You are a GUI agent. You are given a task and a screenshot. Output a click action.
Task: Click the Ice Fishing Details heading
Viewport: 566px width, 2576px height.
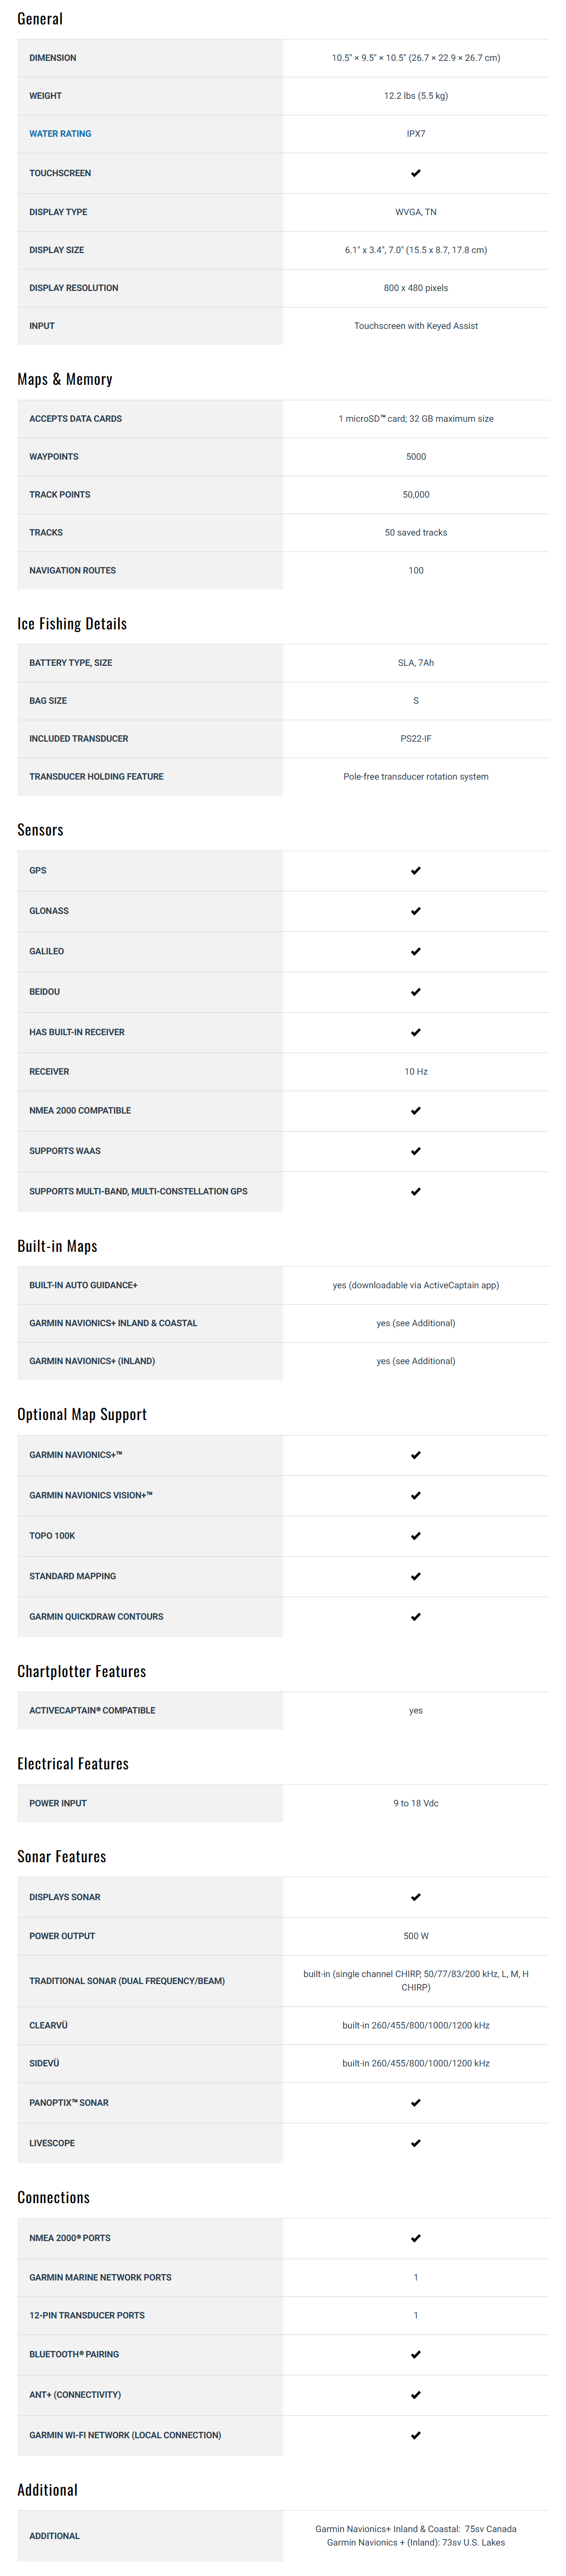pos(72,624)
